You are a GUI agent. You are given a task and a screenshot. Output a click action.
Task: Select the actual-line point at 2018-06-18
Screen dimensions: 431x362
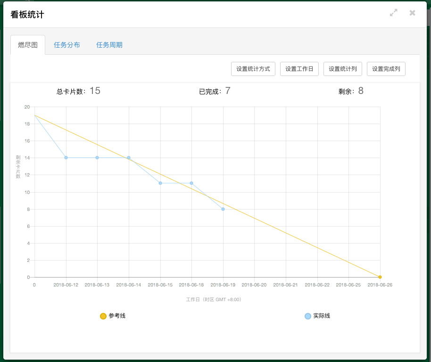[191, 183]
